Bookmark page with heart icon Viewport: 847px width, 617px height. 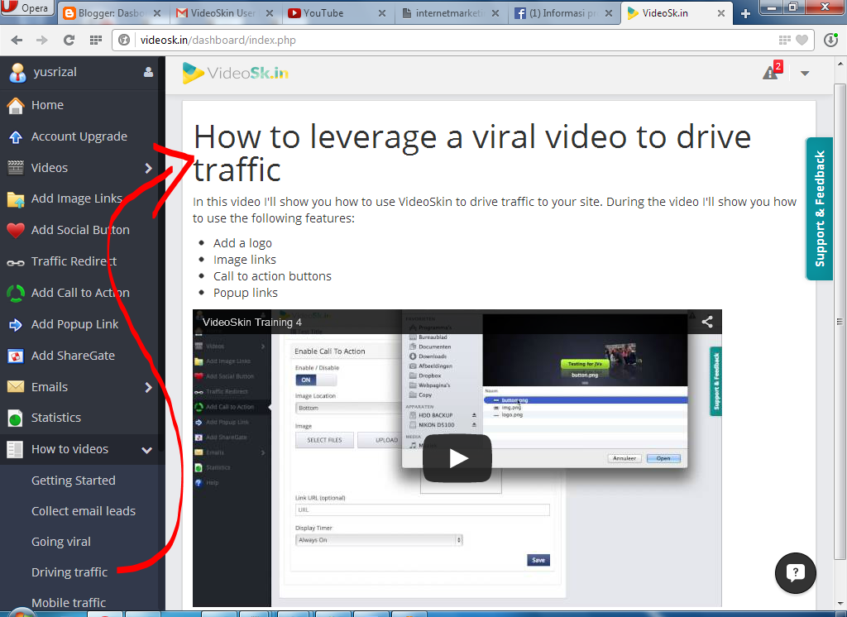802,40
